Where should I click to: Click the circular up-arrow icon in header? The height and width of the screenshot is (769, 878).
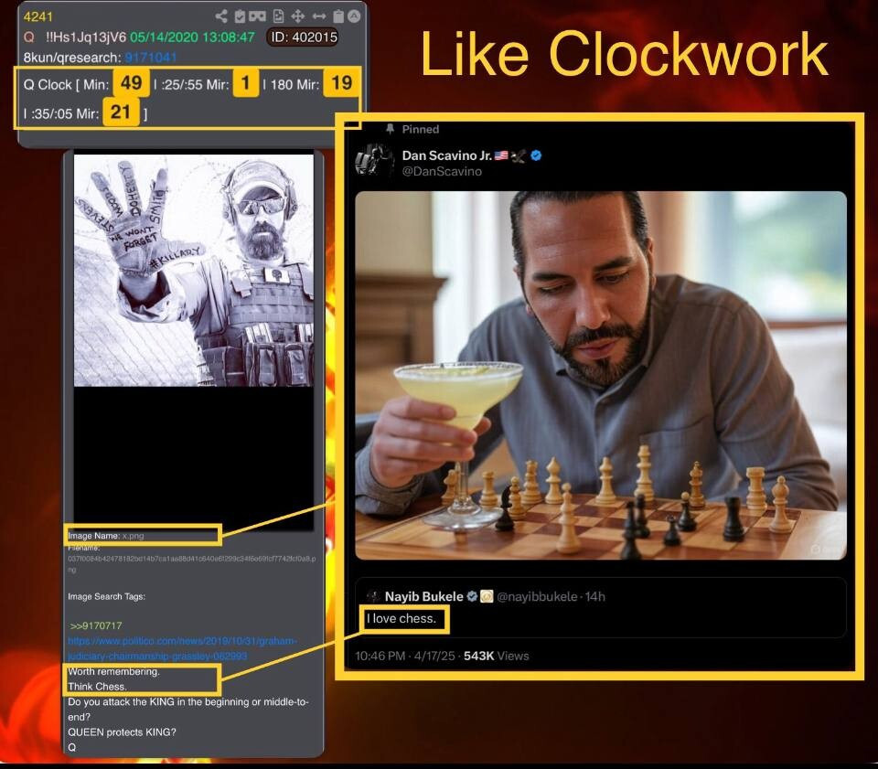tap(354, 16)
